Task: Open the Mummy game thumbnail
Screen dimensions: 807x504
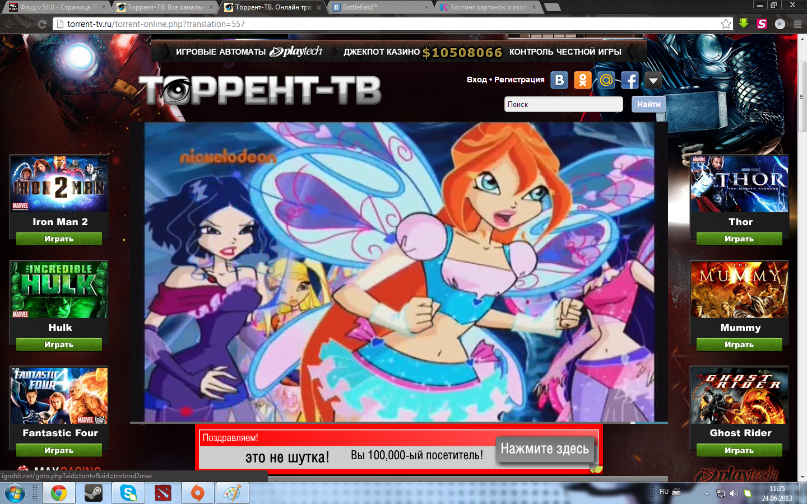Action: (x=739, y=290)
